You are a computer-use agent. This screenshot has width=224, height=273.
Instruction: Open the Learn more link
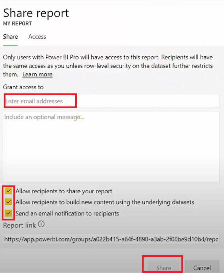point(37,74)
